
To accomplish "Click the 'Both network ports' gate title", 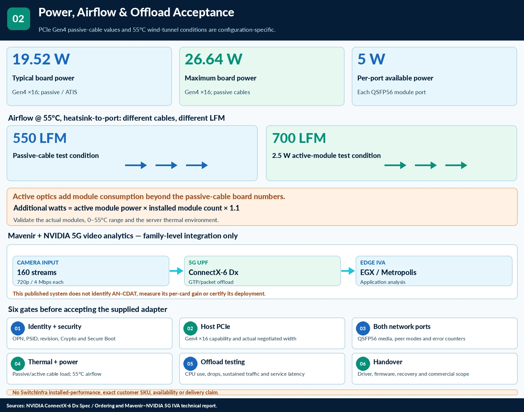I will [402, 327].
